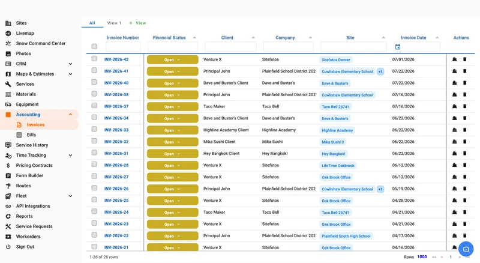Click the Pricing Contracts dollar icon
Screen dimensions: 480x263
[8, 165]
